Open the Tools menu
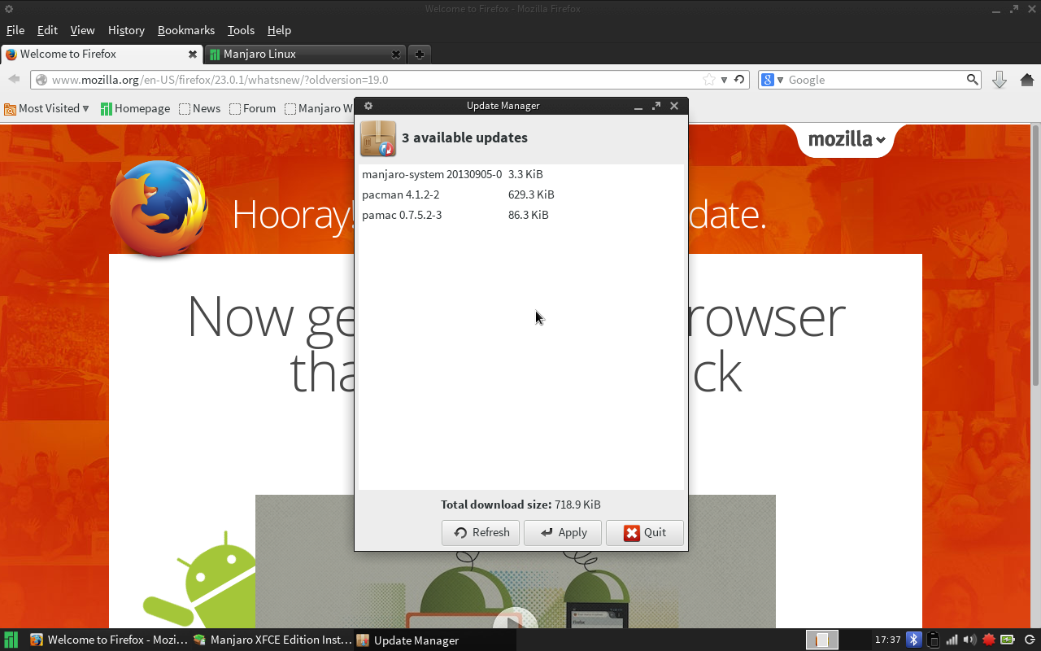Image resolution: width=1041 pixels, height=651 pixels. pyautogui.click(x=241, y=30)
